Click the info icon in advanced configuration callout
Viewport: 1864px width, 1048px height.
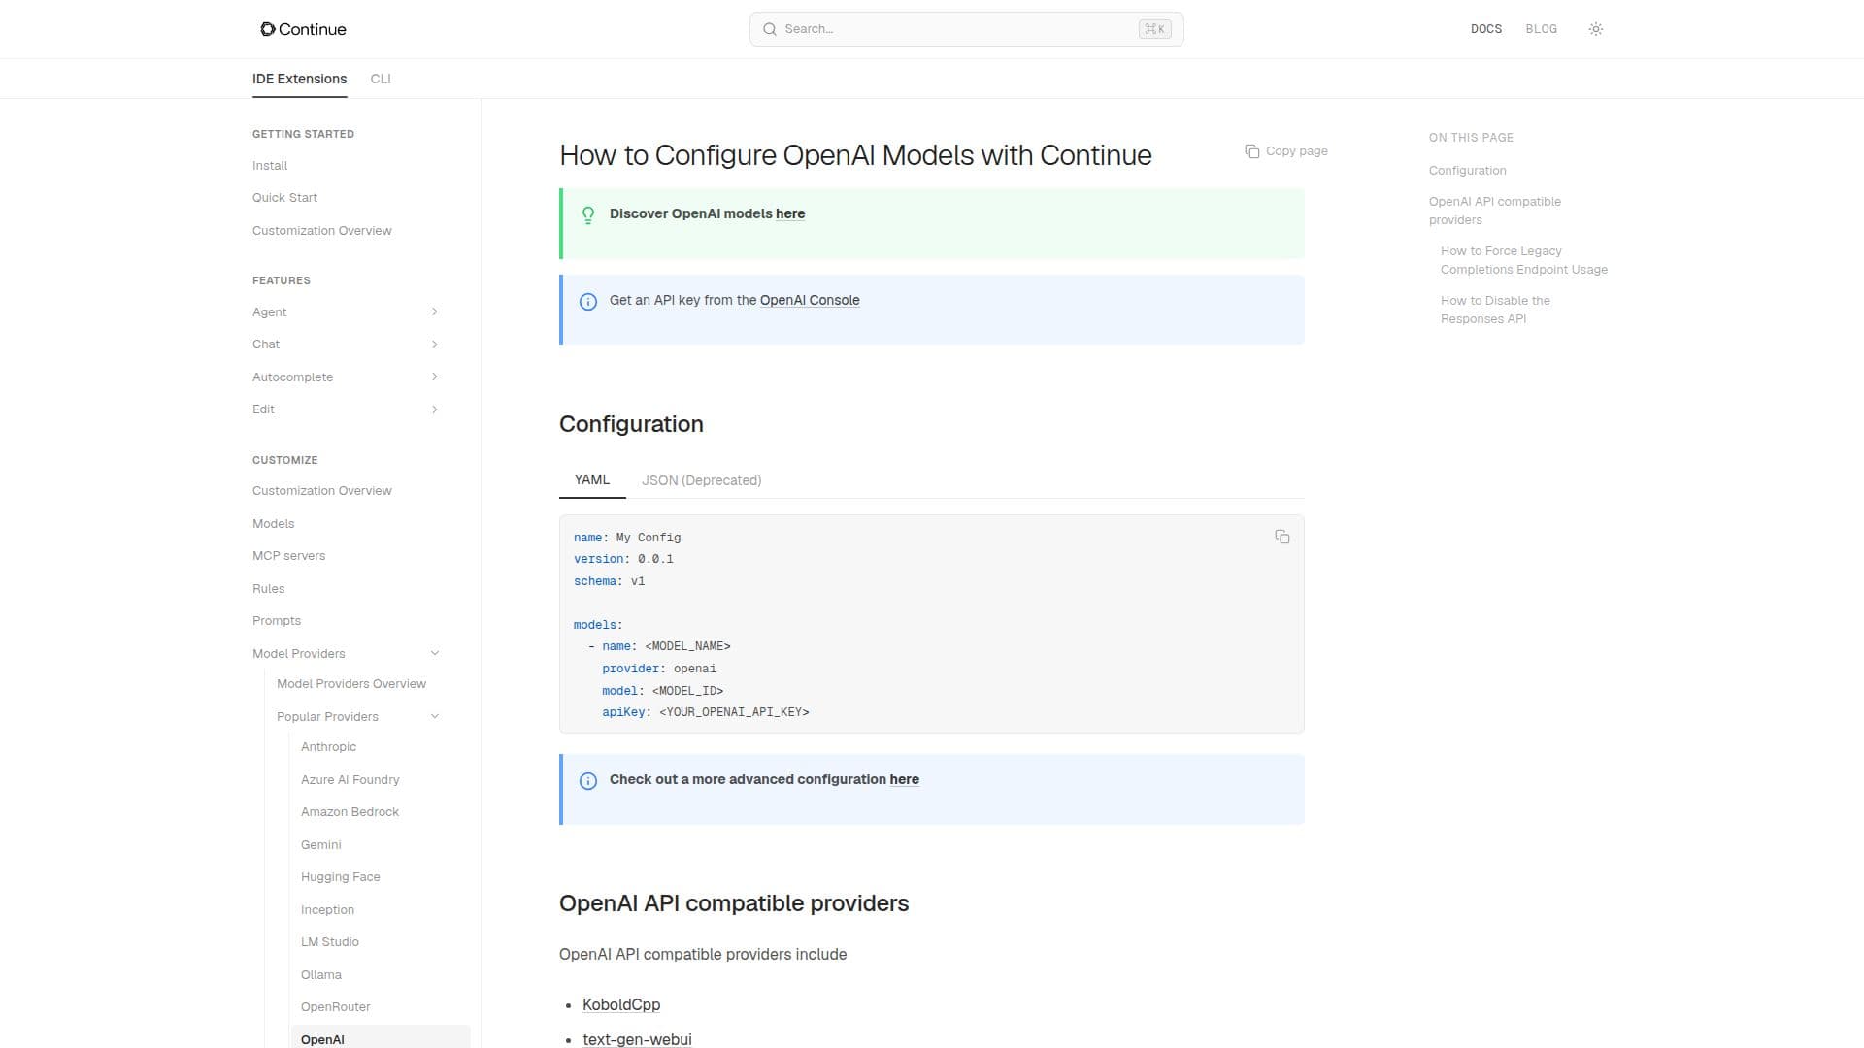[587, 781]
